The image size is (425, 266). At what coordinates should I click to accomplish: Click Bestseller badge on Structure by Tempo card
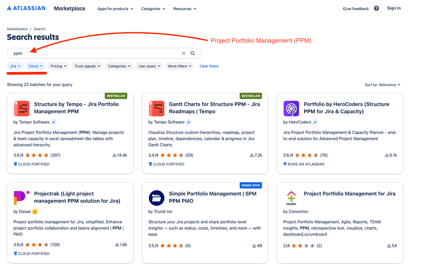point(116,96)
